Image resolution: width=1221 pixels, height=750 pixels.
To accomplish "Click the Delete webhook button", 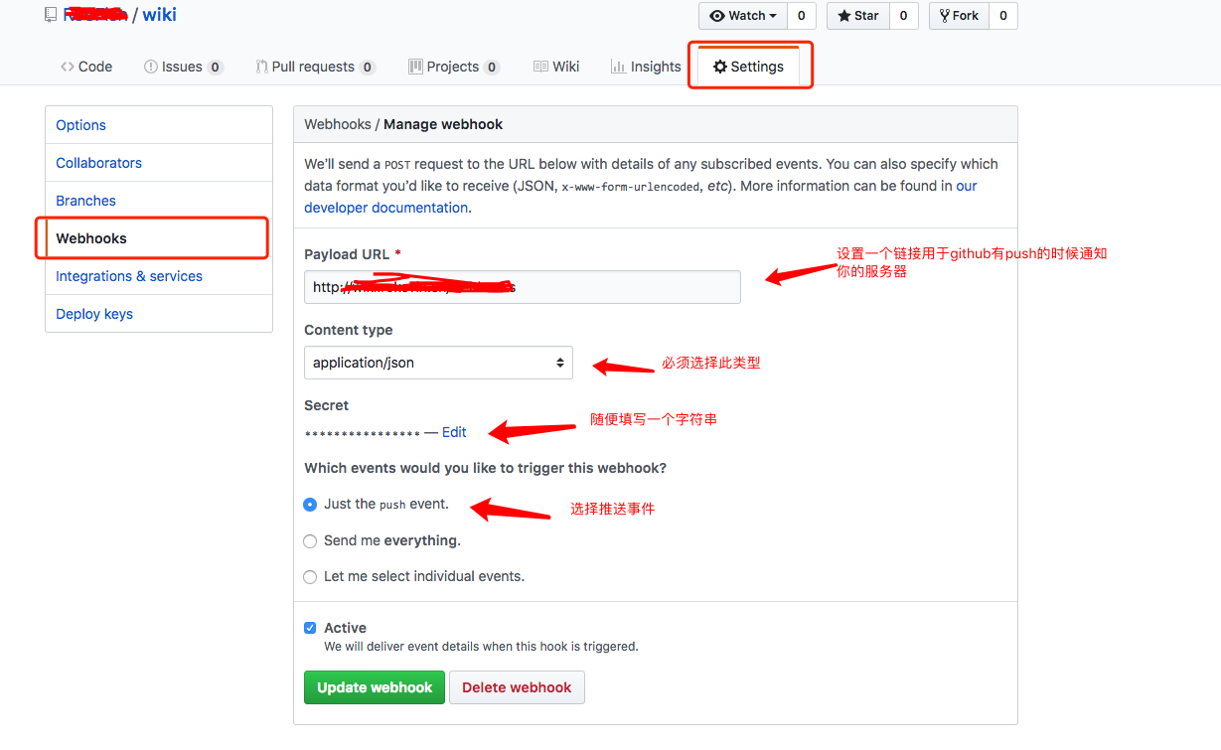I will (x=517, y=687).
